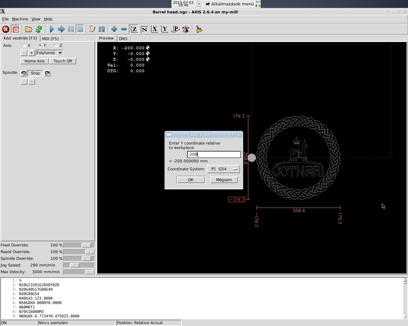Close the Touch Off dialog
Image resolution: width=408 pixels, height=326 pixels.
pyautogui.click(x=238, y=135)
